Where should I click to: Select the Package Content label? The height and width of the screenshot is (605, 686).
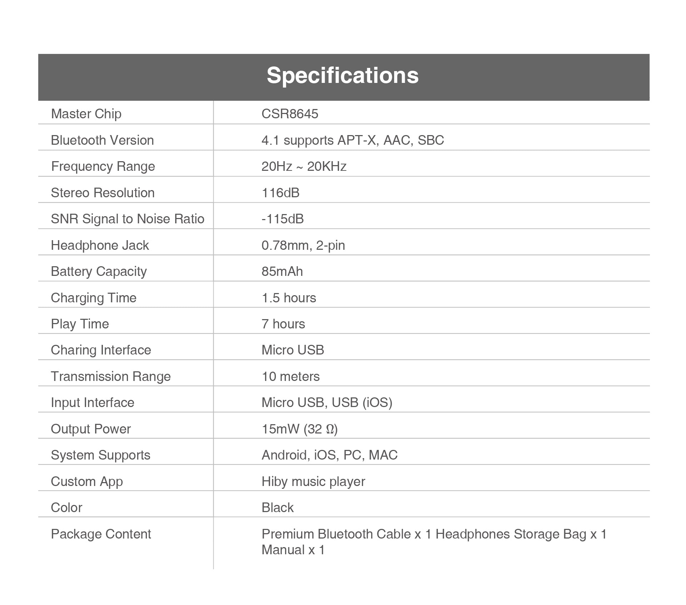[x=101, y=534]
